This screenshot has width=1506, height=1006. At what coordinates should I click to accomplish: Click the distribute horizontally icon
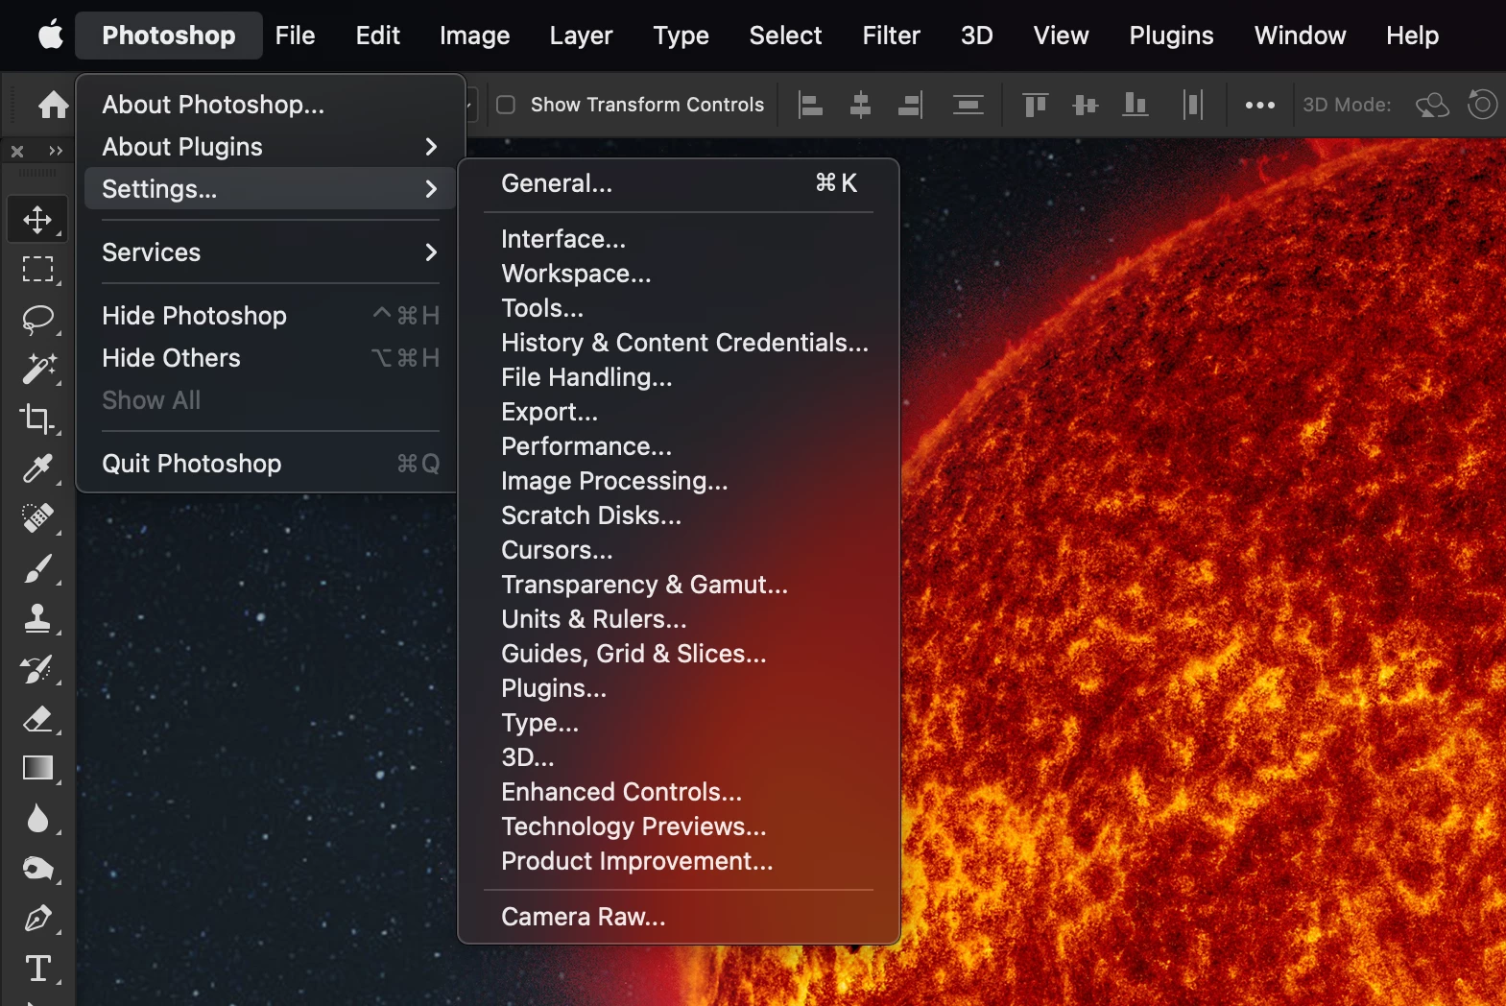point(1193,105)
